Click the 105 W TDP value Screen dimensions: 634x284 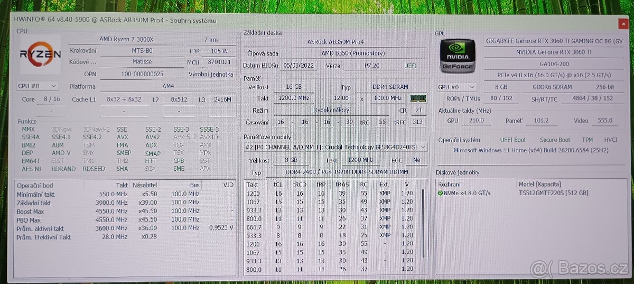pos(218,51)
